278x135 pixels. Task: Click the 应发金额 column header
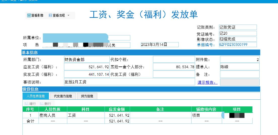coord(117,109)
